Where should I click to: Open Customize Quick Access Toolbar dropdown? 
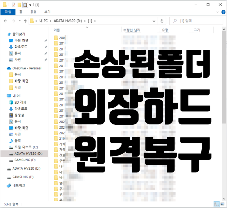pyautogui.click(x=30, y=5)
